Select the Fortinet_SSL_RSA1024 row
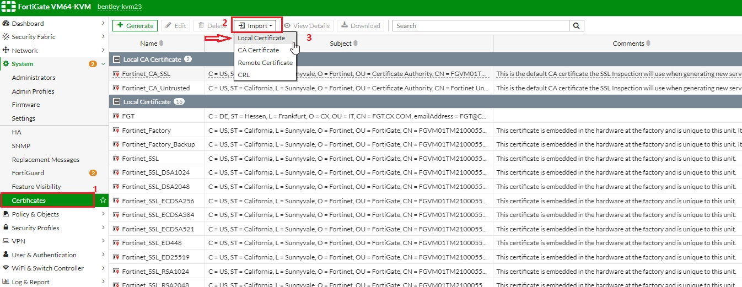 426,271
